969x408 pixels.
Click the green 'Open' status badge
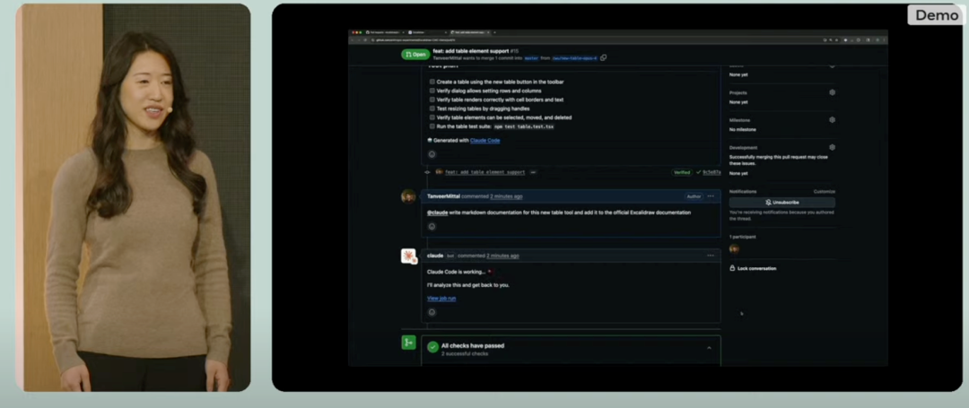point(415,55)
